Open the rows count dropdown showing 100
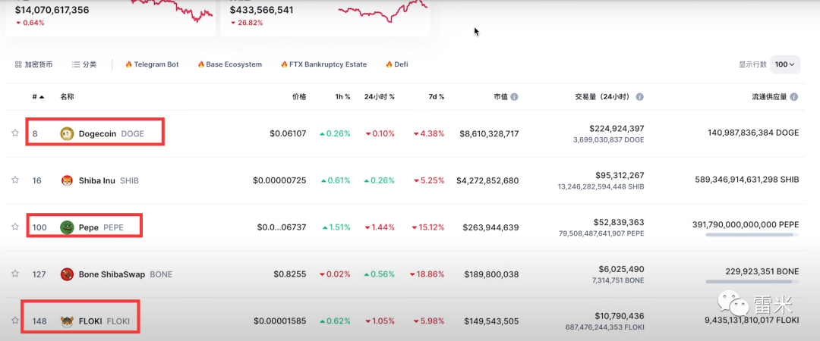820x341 pixels. [x=785, y=64]
